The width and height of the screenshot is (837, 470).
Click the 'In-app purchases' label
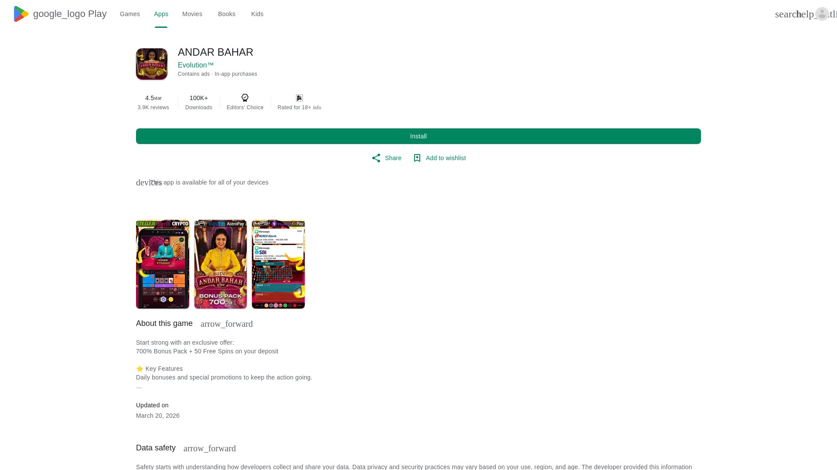pyautogui.click(x=236, y=74)
